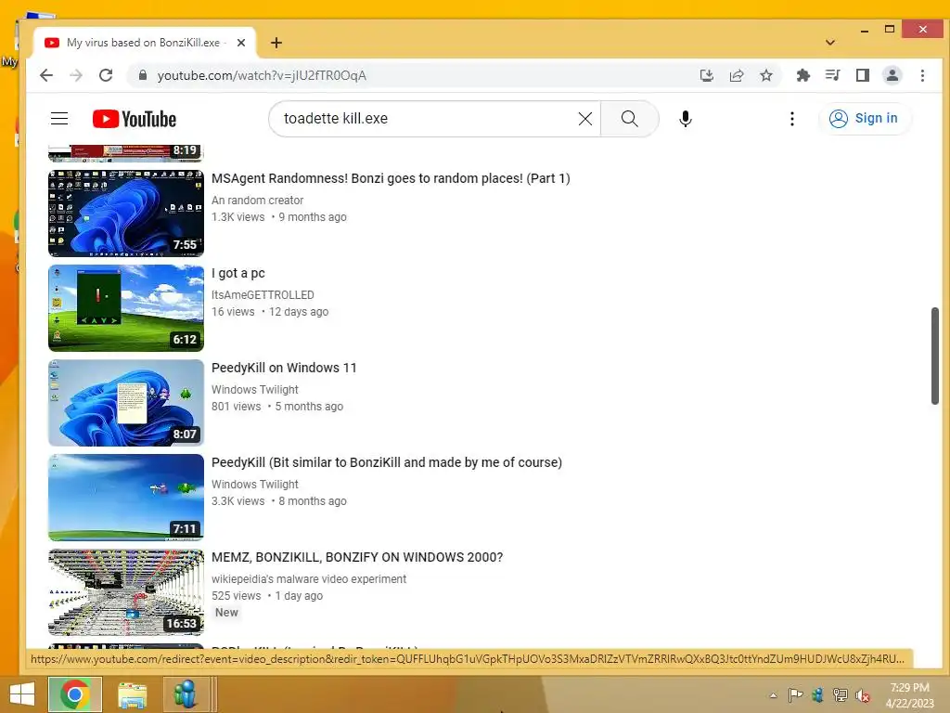
Task: Clear the YouTube search text
Action: click(x=585, y=119)
